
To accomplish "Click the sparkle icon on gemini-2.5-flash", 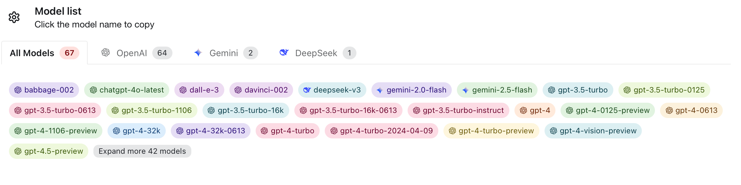I will [465, 90].
